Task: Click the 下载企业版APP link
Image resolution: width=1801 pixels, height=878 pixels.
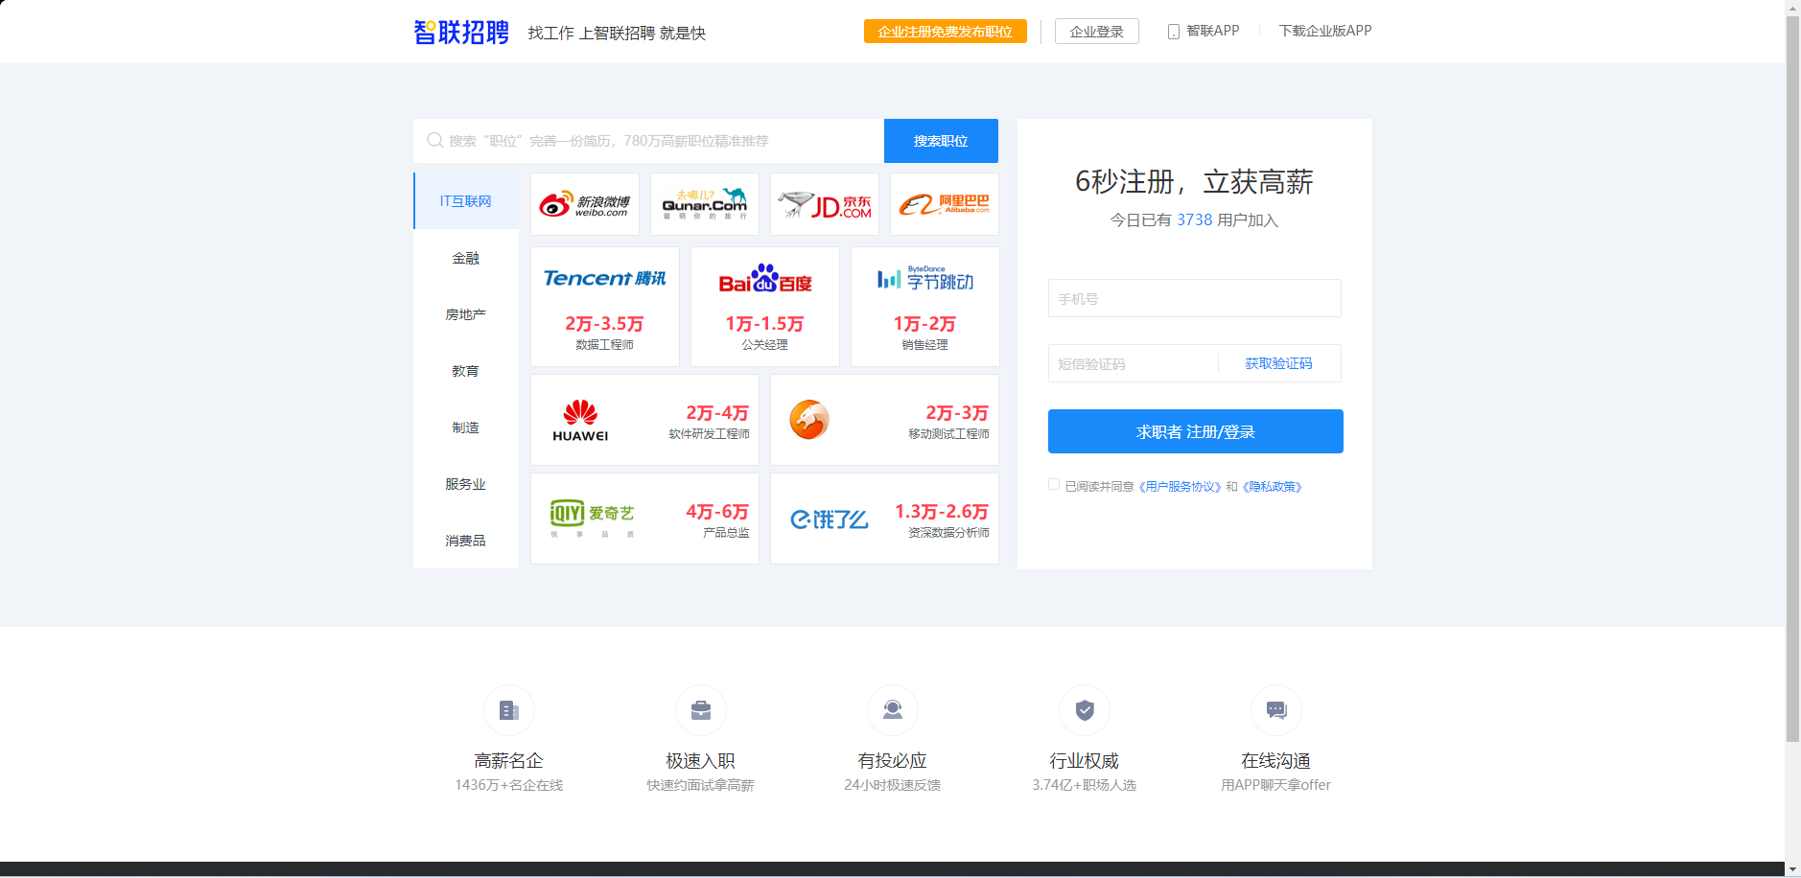Action: (1325, 31)
